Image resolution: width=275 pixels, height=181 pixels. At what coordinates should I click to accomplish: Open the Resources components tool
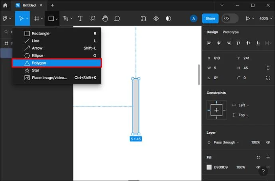(93, 18)
